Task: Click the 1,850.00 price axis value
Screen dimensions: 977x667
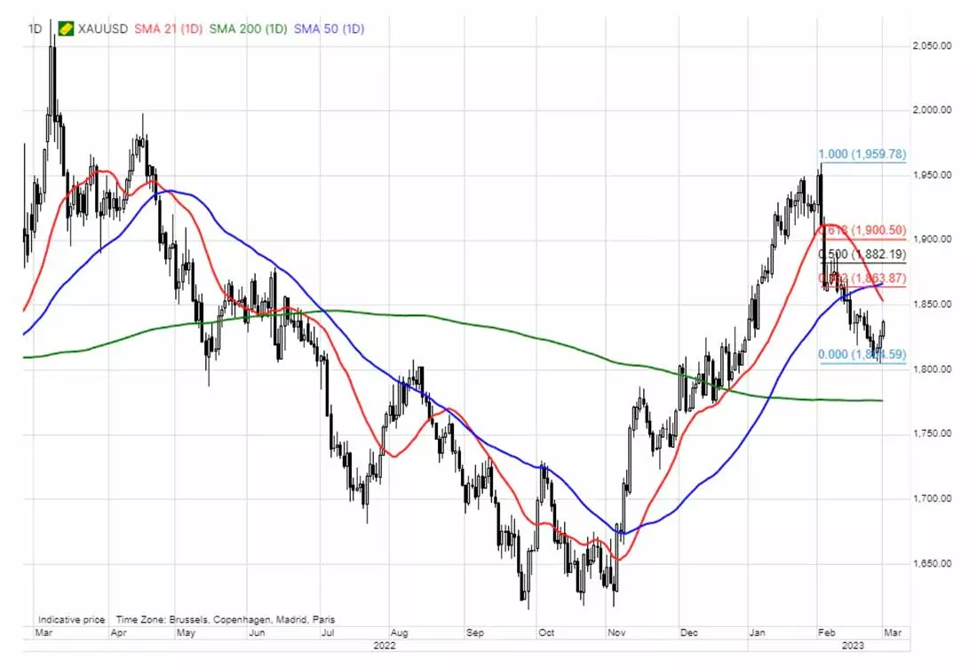Action: click(932, 304)
